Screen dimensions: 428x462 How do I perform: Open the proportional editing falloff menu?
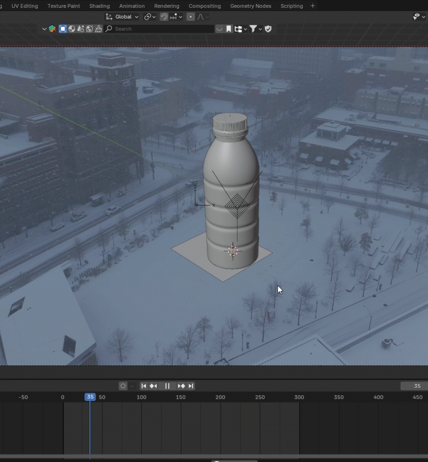pos(203,17)
